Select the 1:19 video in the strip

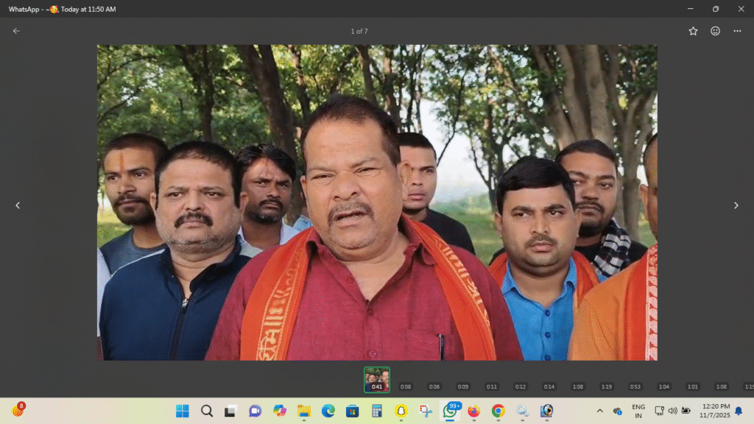pyautogui.click(x=607, y=386)
